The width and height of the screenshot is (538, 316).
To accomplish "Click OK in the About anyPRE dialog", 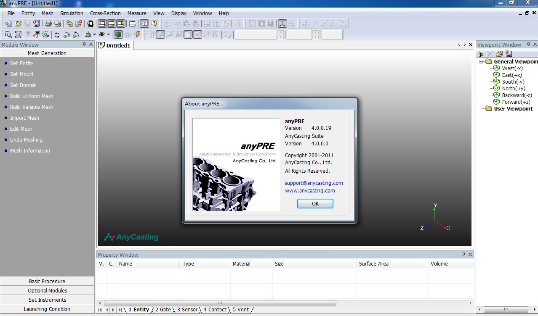I will click(315, 203).
